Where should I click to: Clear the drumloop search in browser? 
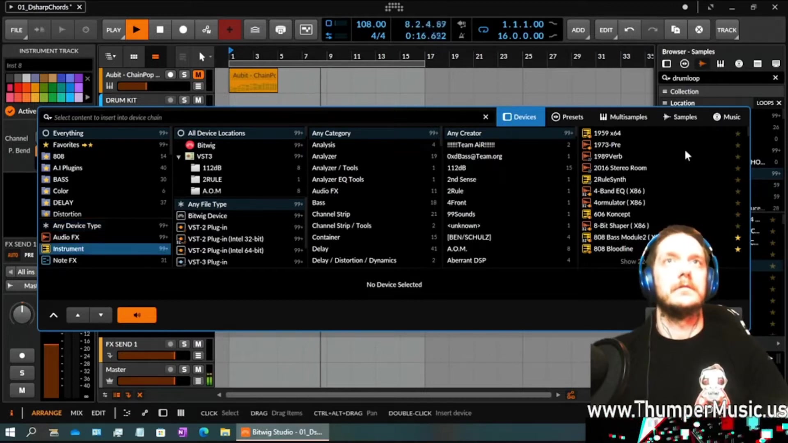pyautogui.click(x=775, y=78)
